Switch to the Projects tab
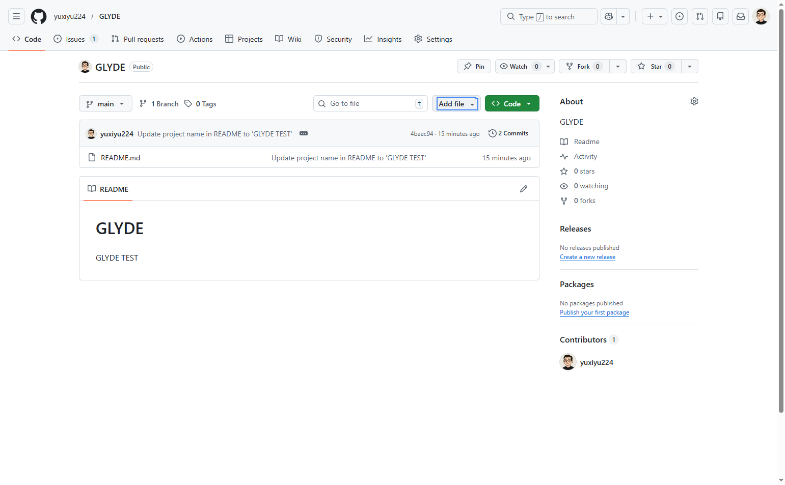The height and width of the screenshot is (485, 785). pyautogui.click(x=244, y=39)
